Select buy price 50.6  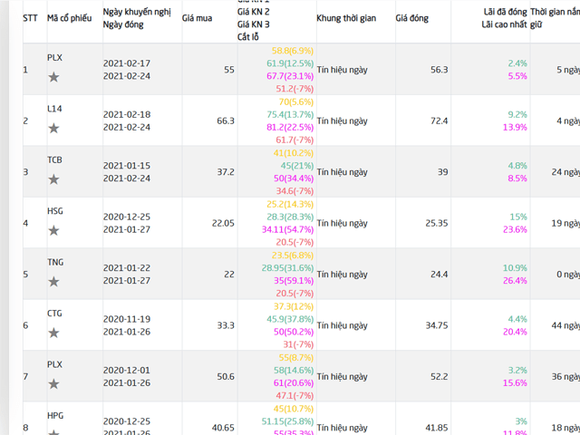226,377
